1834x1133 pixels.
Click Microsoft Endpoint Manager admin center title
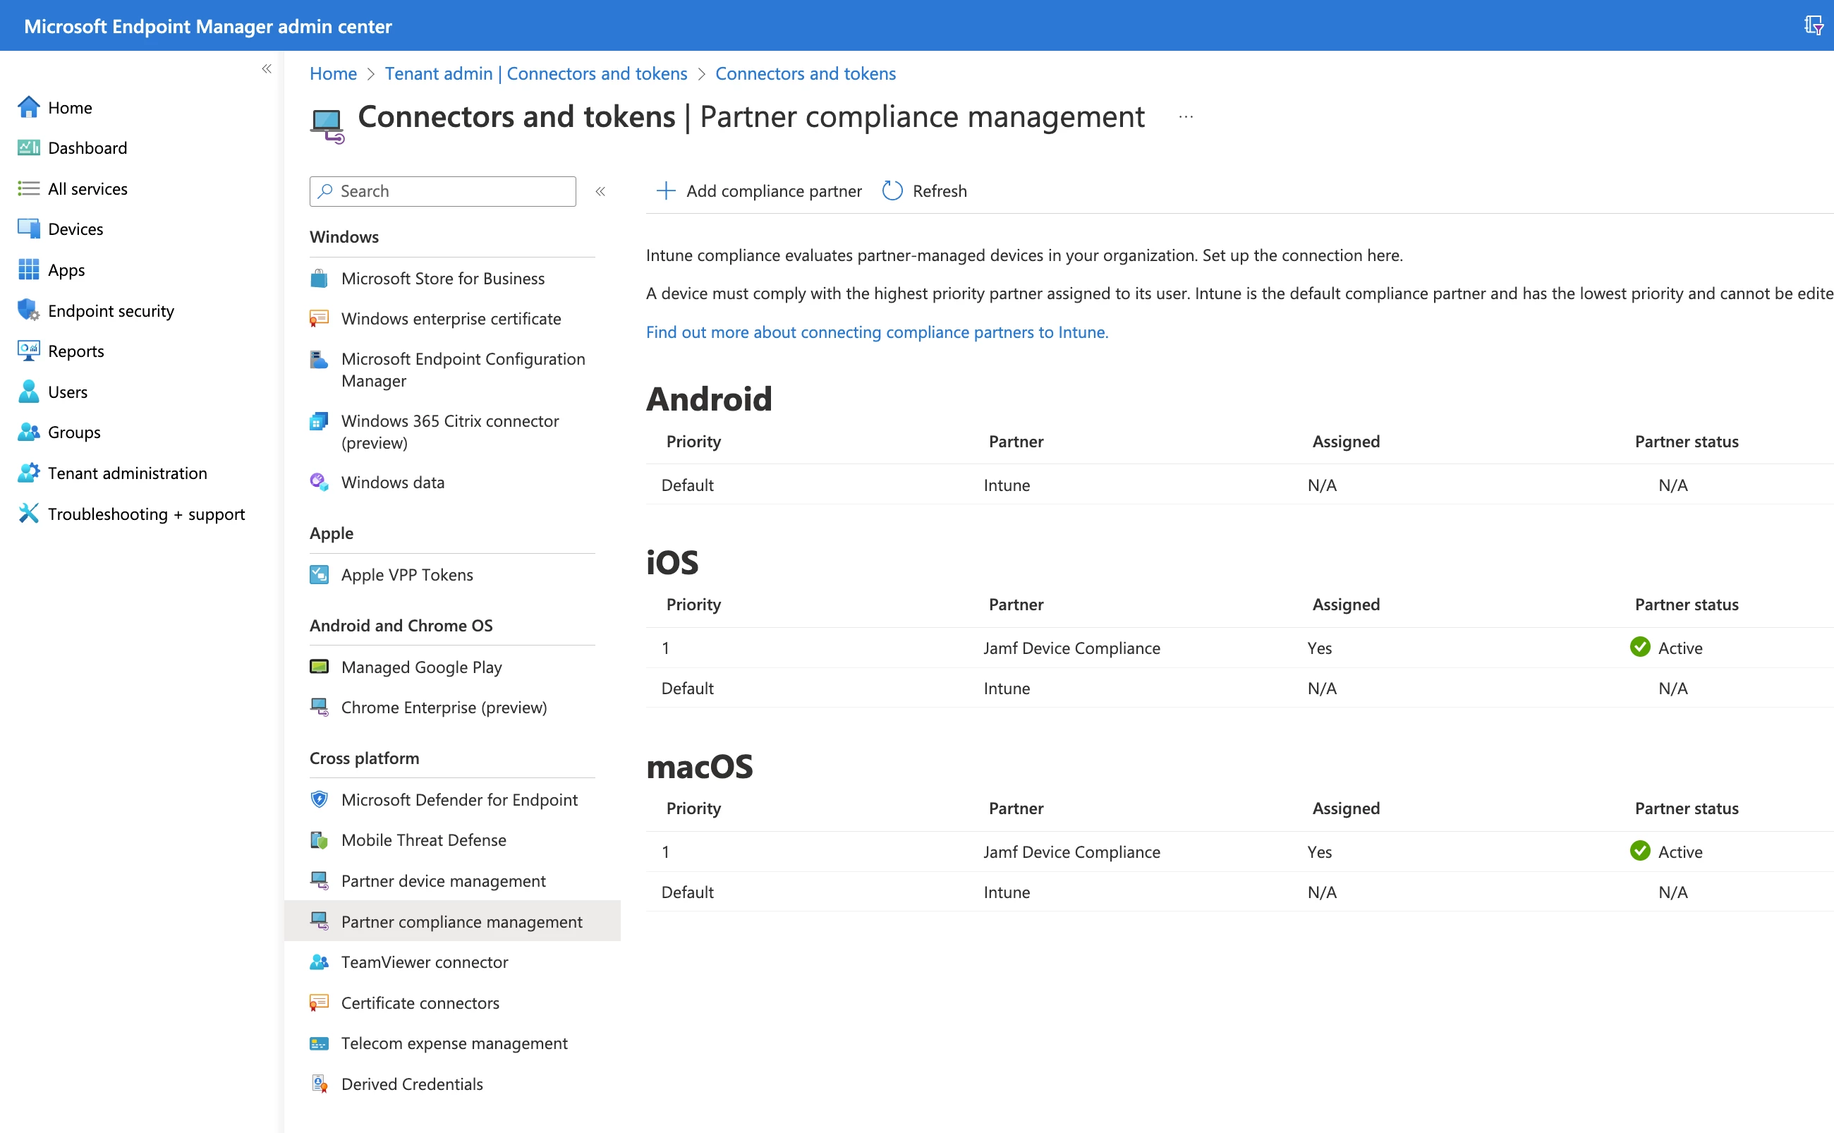pos(207,26)
